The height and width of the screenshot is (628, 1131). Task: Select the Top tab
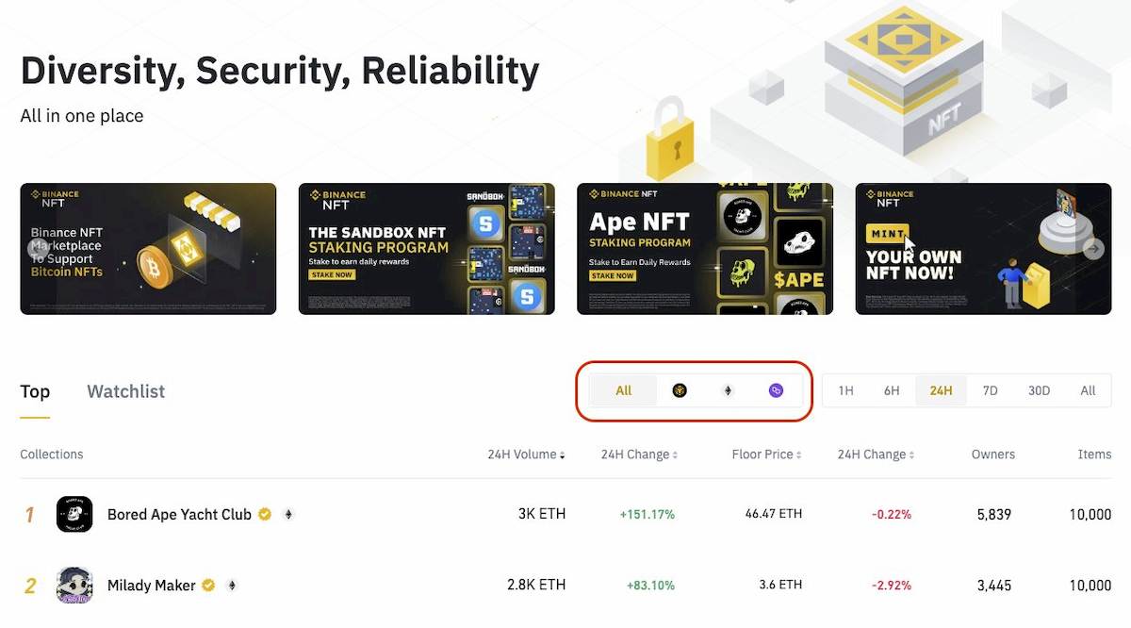pyautogui.click(x=35, y=390)
